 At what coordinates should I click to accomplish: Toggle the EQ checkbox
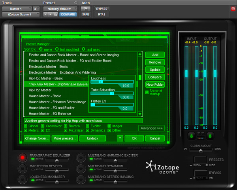(x=43, y=130)
